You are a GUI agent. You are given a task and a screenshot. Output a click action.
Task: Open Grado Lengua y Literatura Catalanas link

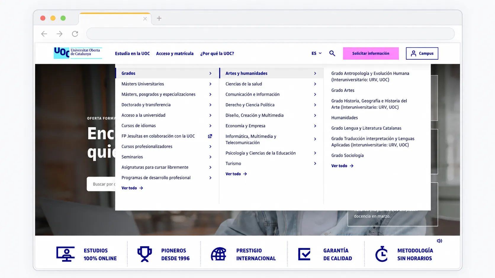coord(366,128)
